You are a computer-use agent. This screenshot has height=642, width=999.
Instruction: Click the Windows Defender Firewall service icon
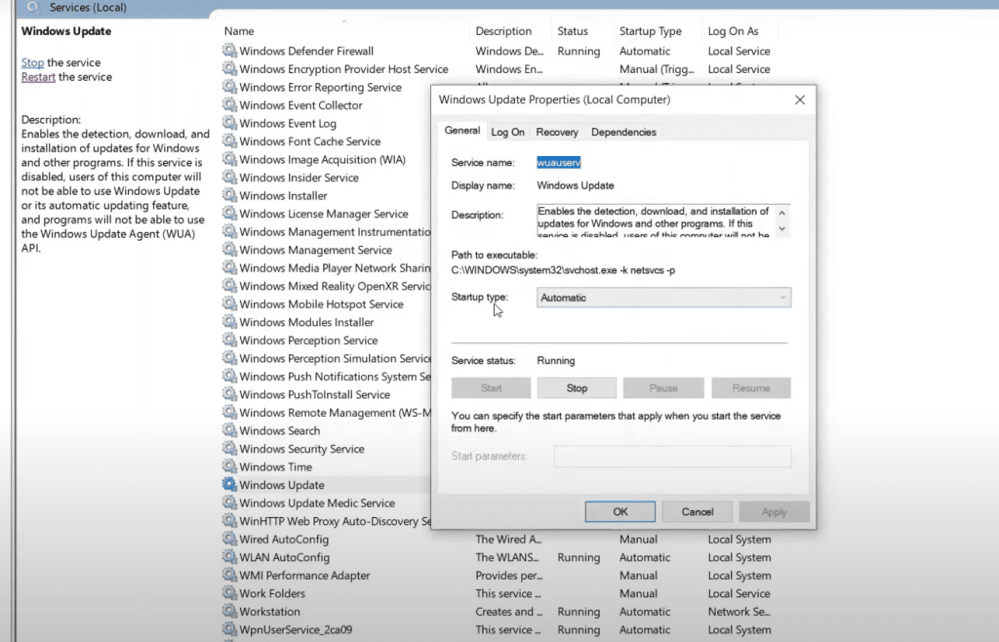(x=229, y=51)
